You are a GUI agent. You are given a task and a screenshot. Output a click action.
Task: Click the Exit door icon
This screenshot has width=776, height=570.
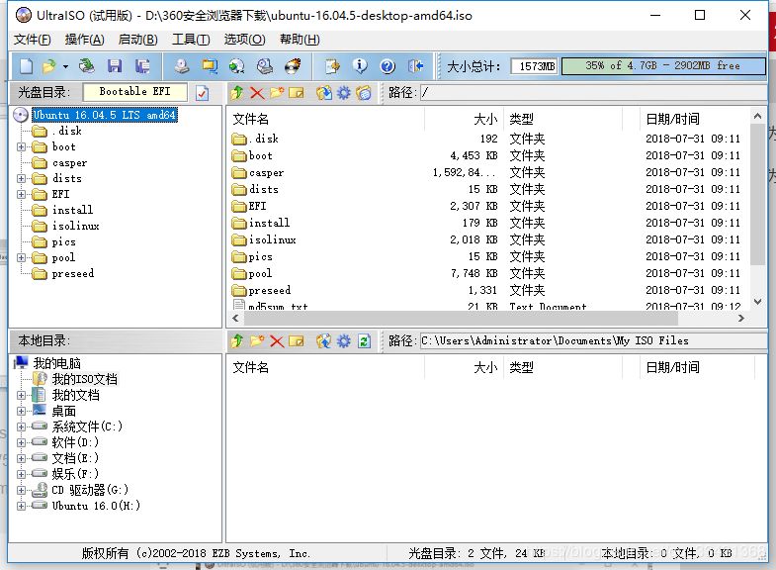pyautogui.click(x=416, y=66)
